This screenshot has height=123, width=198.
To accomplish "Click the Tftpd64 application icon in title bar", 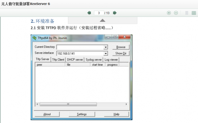I will coord(34,38).
